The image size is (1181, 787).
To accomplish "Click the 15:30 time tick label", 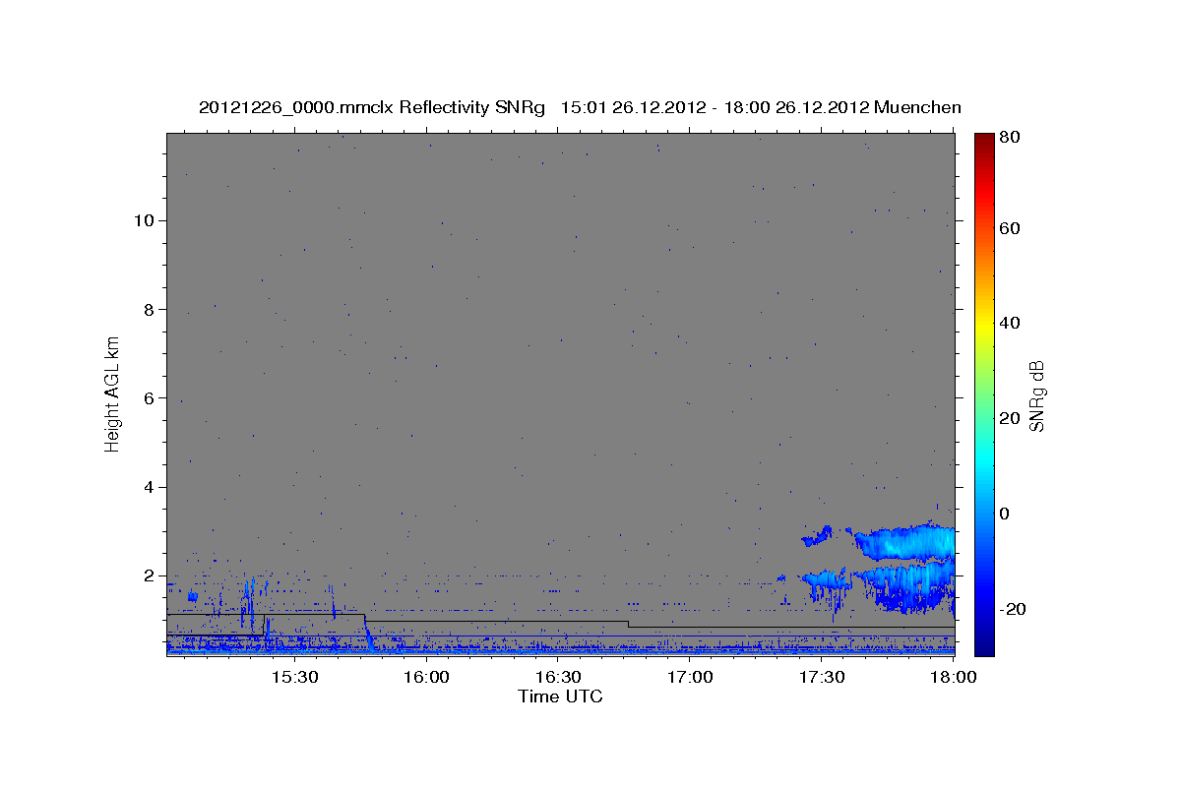I will click(295, 678).
